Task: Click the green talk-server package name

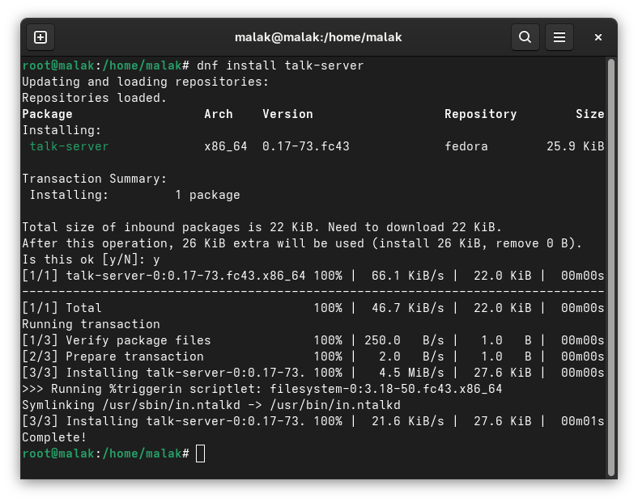Action: 69,146
